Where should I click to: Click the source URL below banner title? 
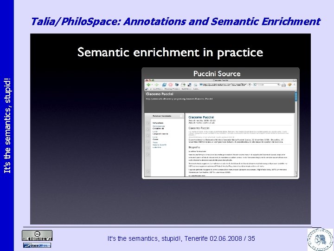click(x=179, y=99)
